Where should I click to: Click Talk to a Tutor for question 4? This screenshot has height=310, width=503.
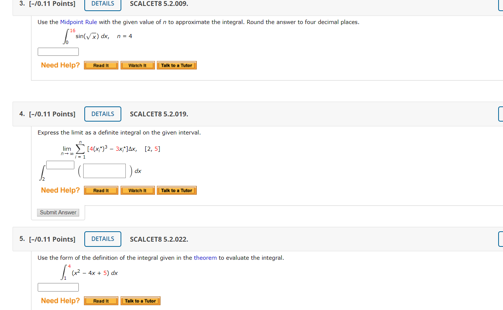click(x=176, y=190)
